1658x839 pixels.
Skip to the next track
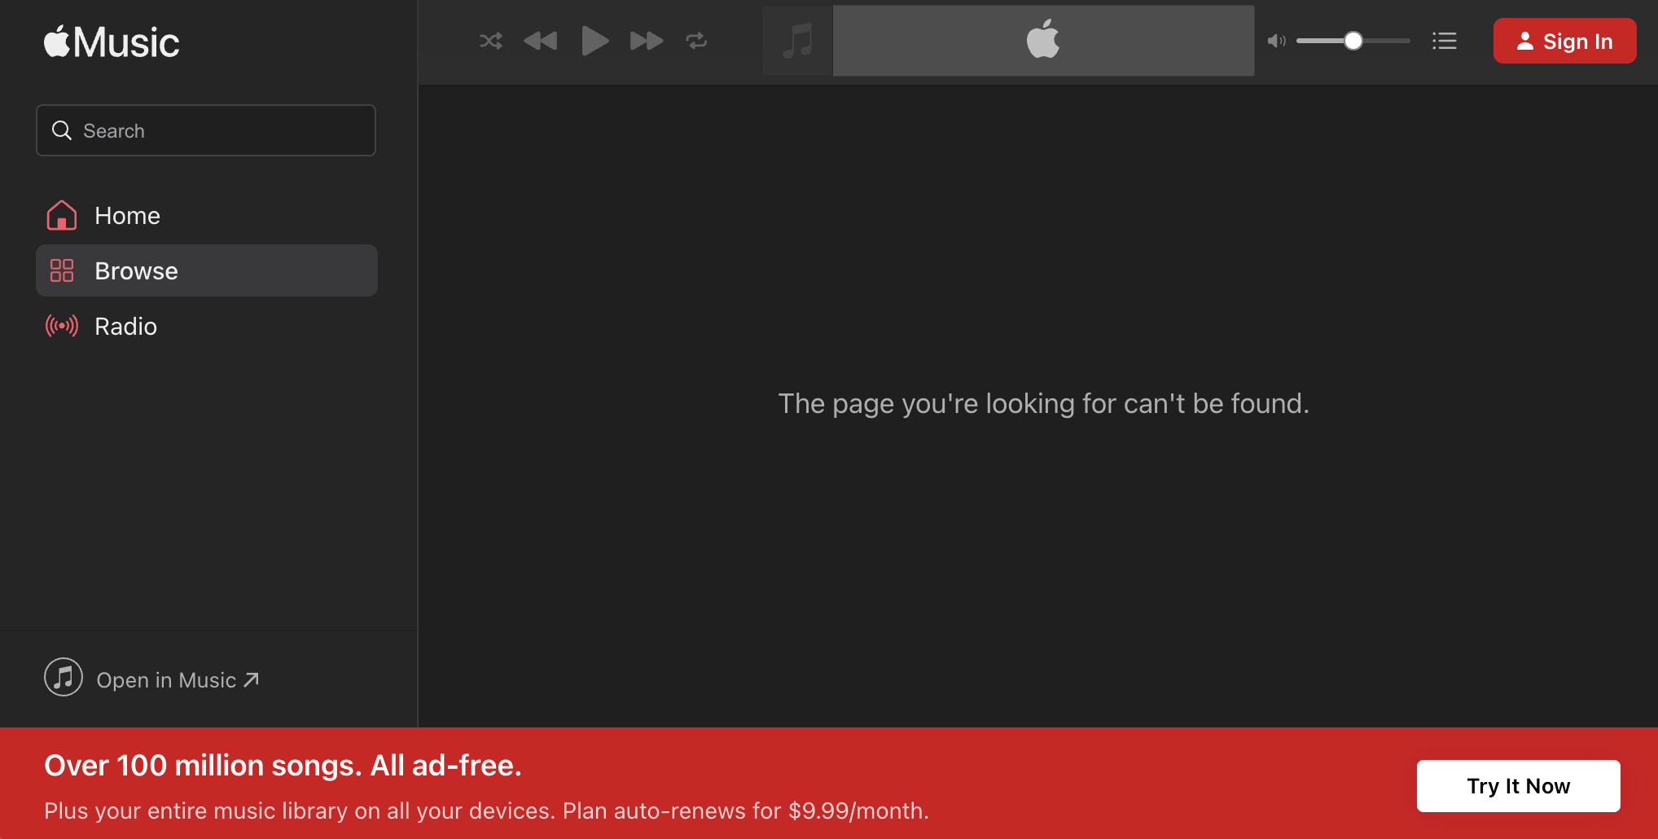(647, 41)
